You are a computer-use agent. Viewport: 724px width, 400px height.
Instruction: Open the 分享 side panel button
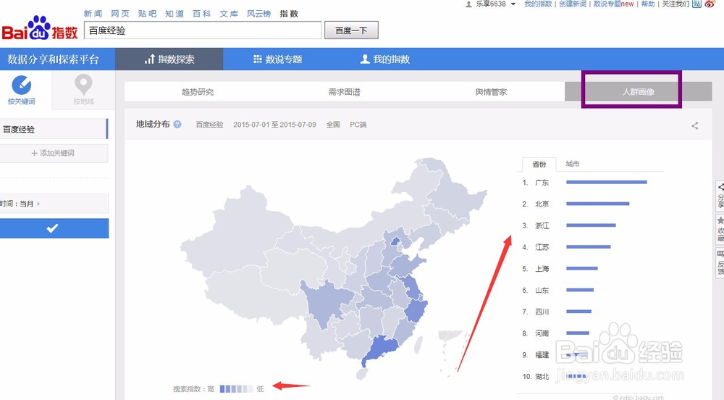tap(720, 196)
